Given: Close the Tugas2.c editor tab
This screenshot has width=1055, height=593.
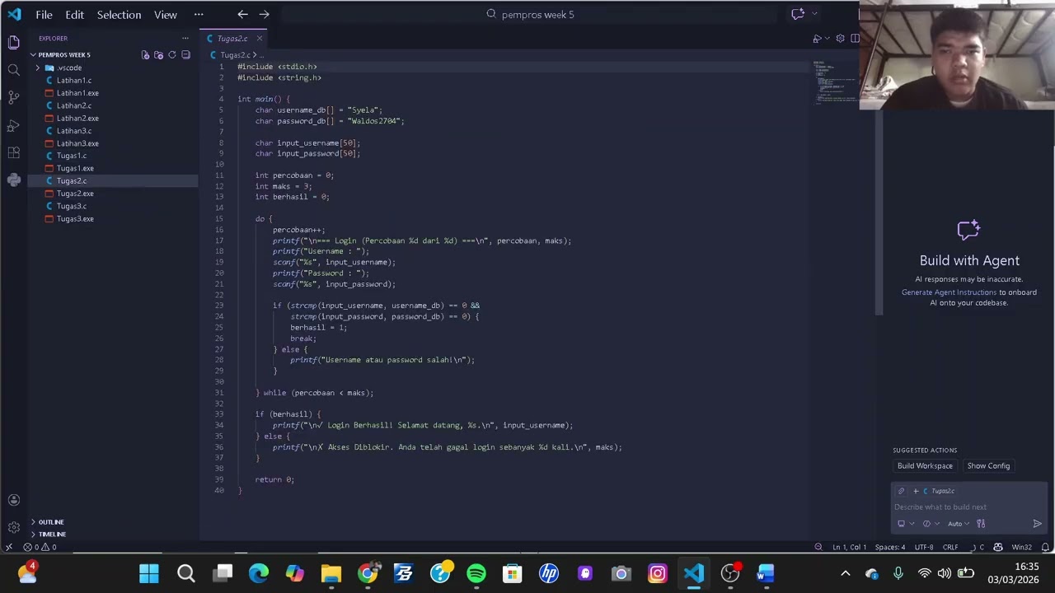Looking at the screenshot, I should [x=259, y=39].
